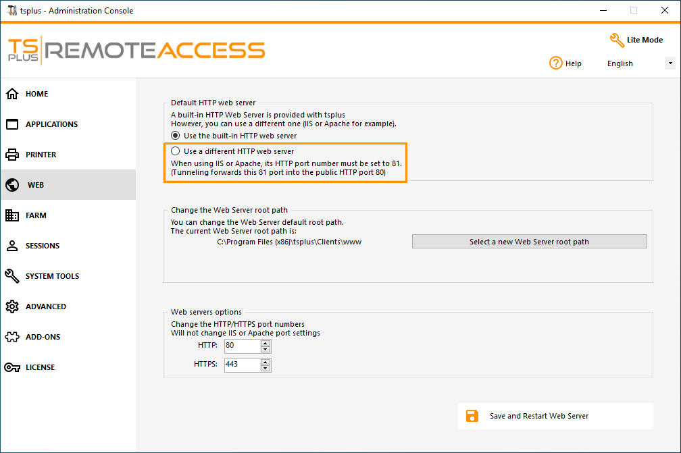This screenshot has width=681, height=453.
Task: Open the WEB section in sidebar
Action: coord(35,185)
